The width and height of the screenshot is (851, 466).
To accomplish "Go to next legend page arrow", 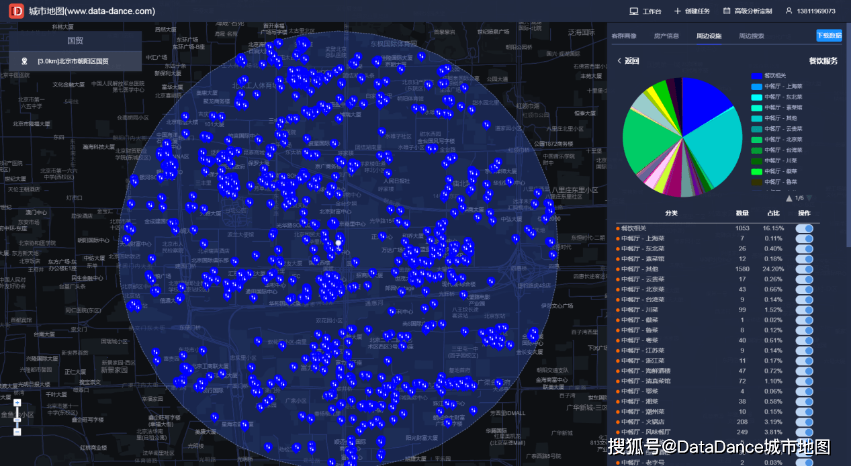I will click(x=809, y=198).
